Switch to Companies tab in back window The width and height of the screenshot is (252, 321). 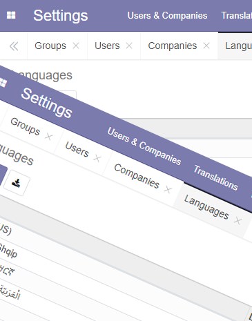(173, 46)
